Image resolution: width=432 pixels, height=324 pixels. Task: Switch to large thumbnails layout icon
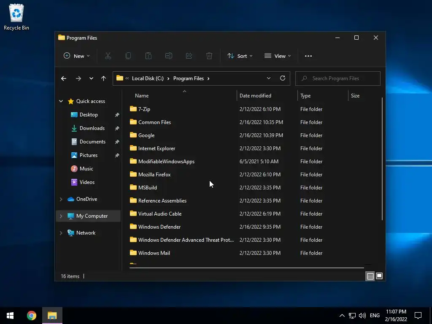coord(379,276)
